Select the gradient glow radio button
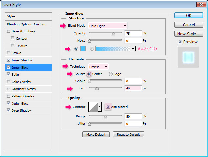This screenshot has width=208, height=157. [92, 49]
